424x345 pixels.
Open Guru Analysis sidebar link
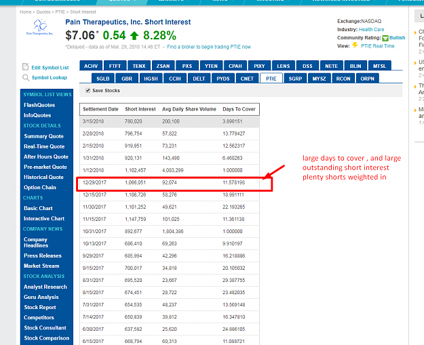[x=41, y=297]
